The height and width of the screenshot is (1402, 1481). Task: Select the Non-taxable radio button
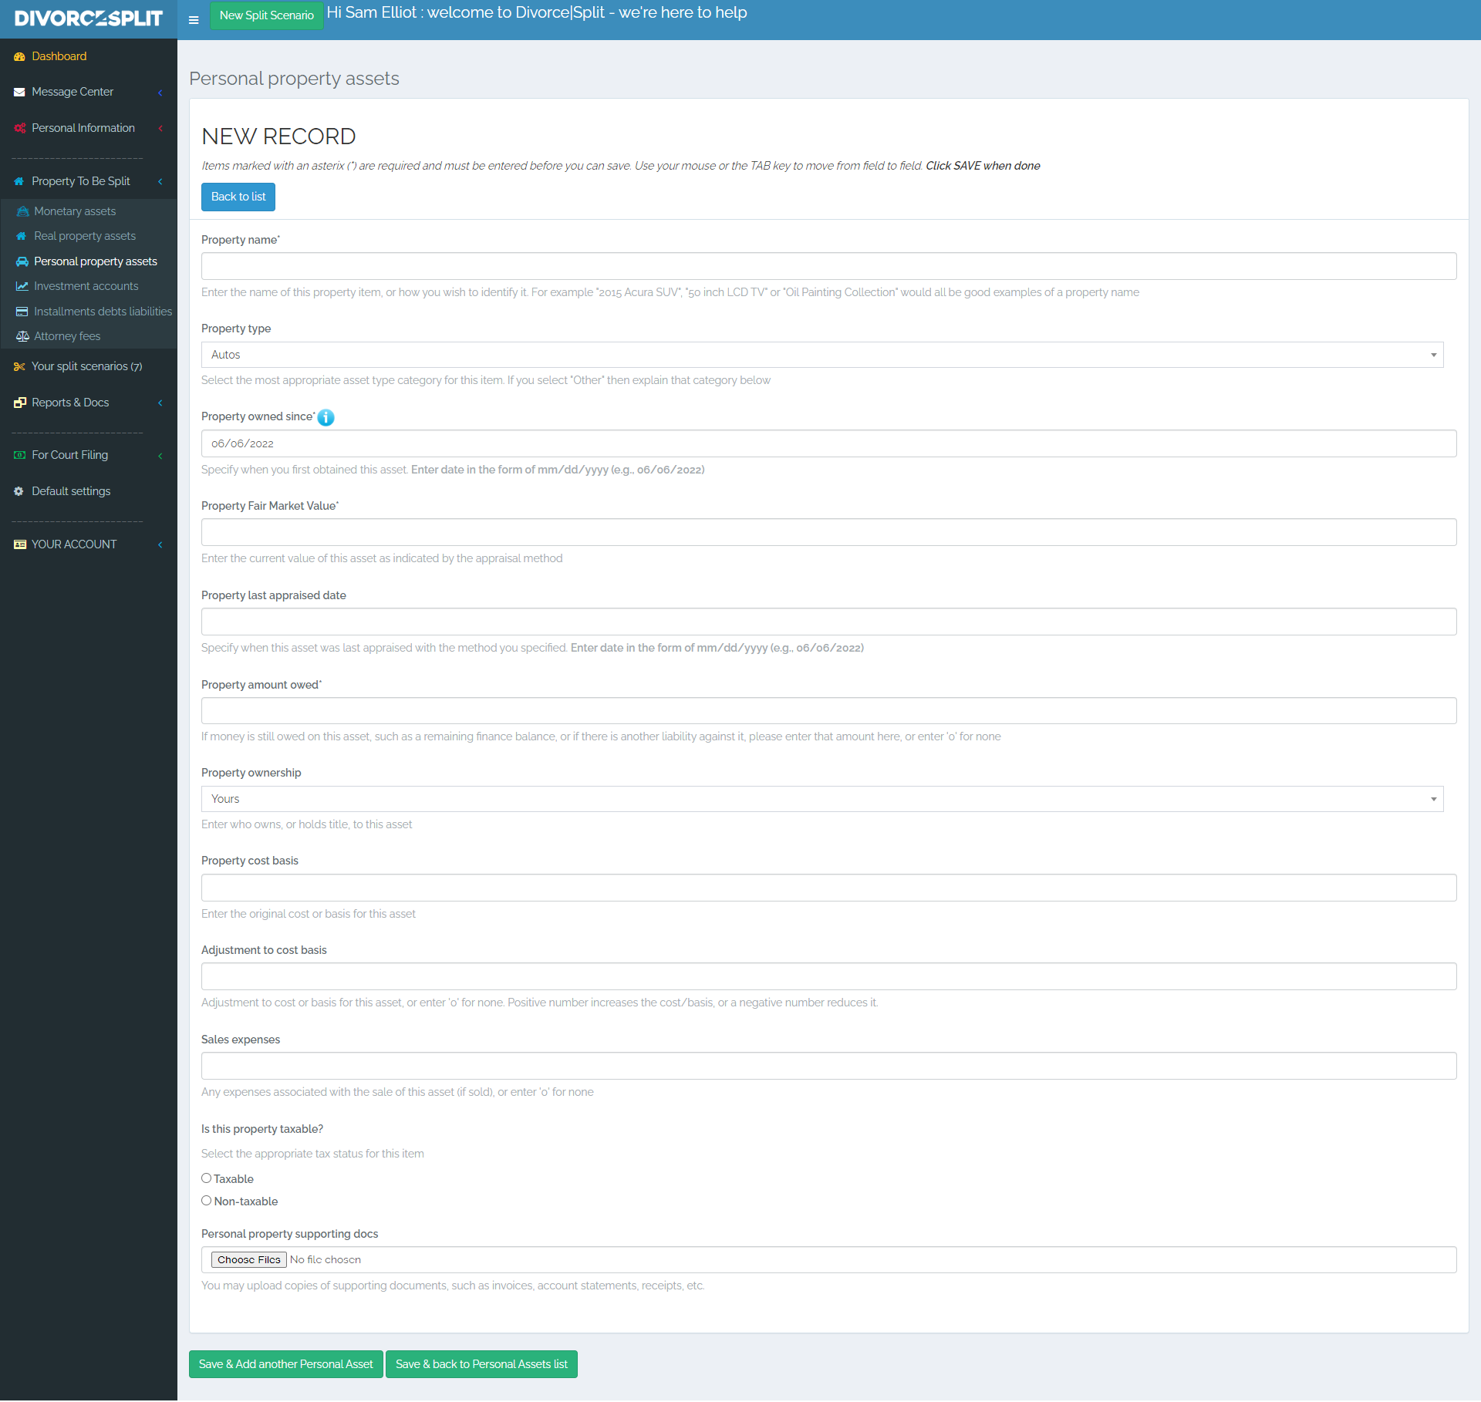tap(207, 1200)
